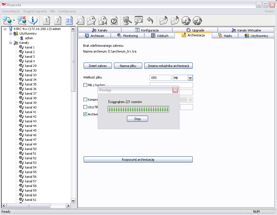Select the 1-day range toolbar icon

click(x=46, y=20)
